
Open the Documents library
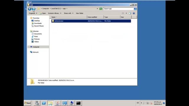click(x=38, y=34)
